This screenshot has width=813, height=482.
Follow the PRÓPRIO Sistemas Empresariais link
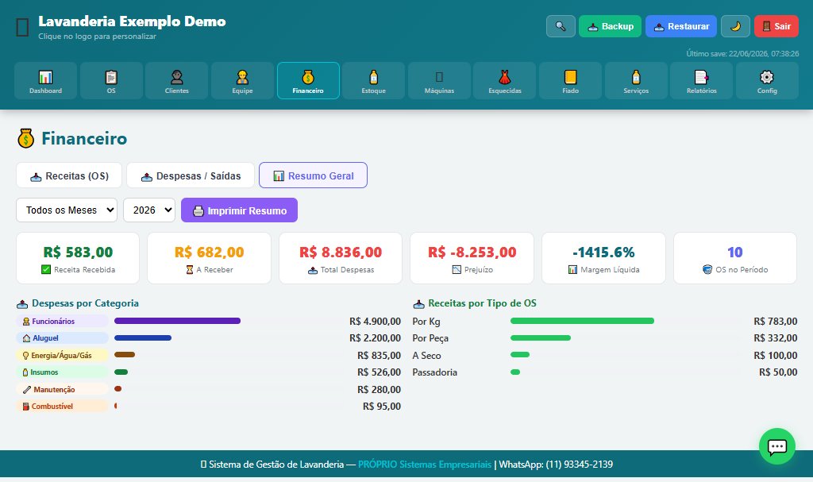(x=425, y=465)
